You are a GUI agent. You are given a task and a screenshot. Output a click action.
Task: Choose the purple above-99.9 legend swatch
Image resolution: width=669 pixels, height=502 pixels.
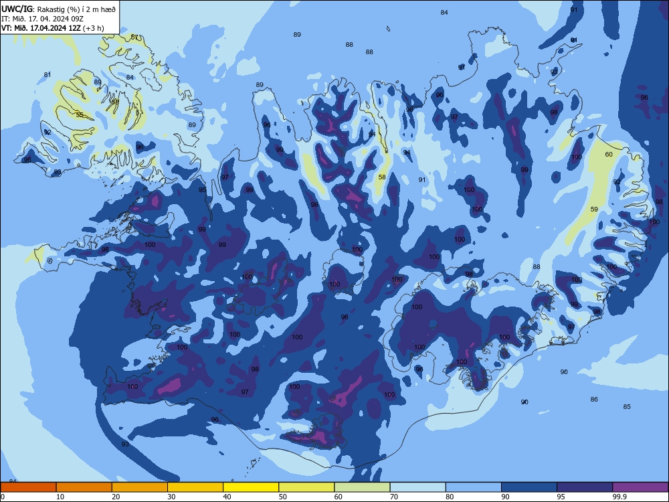click(x=640, y=487)
